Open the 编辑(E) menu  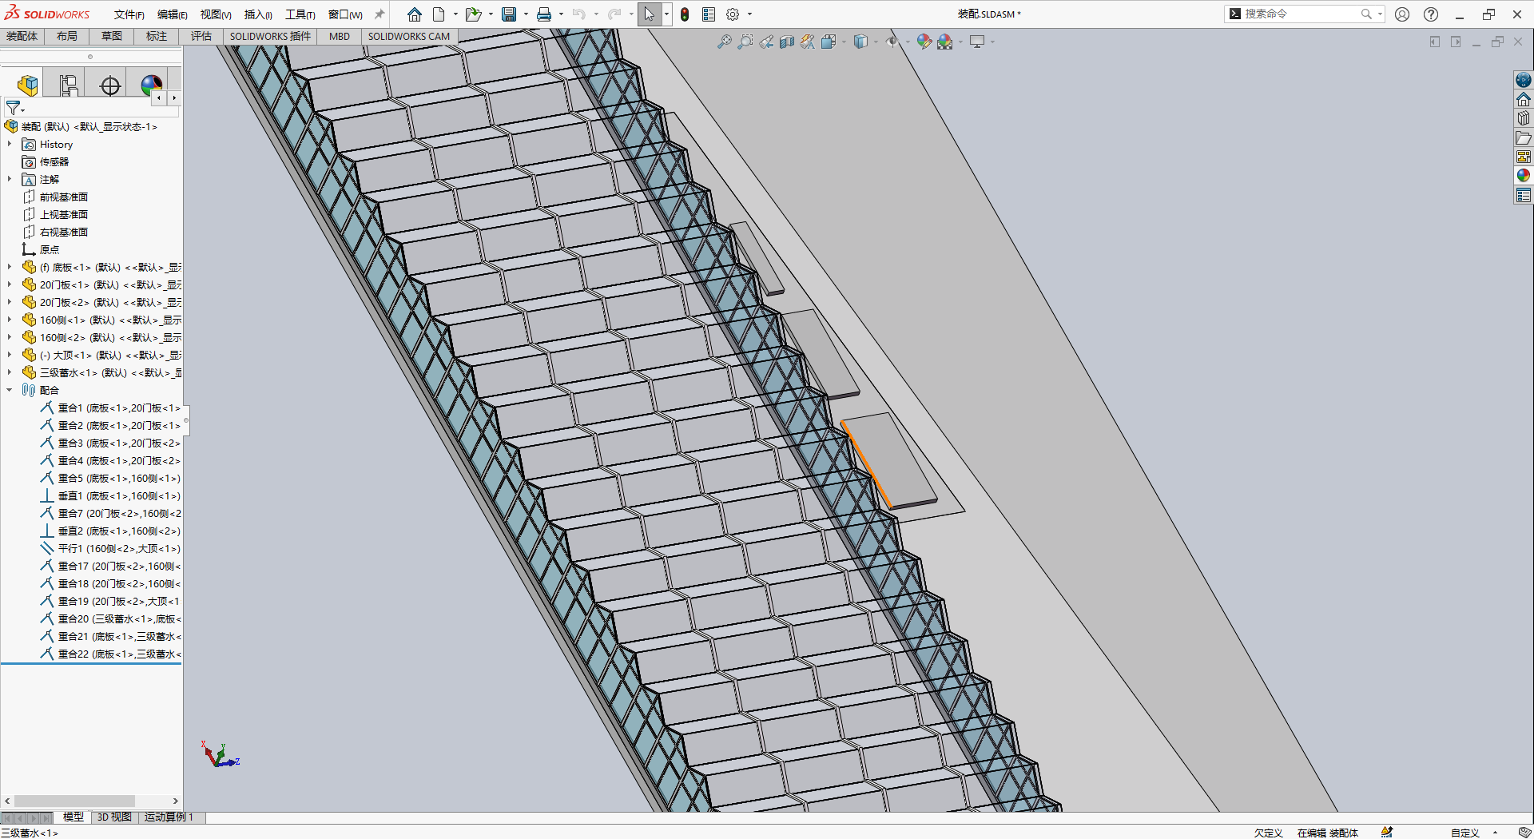point(172,14)
